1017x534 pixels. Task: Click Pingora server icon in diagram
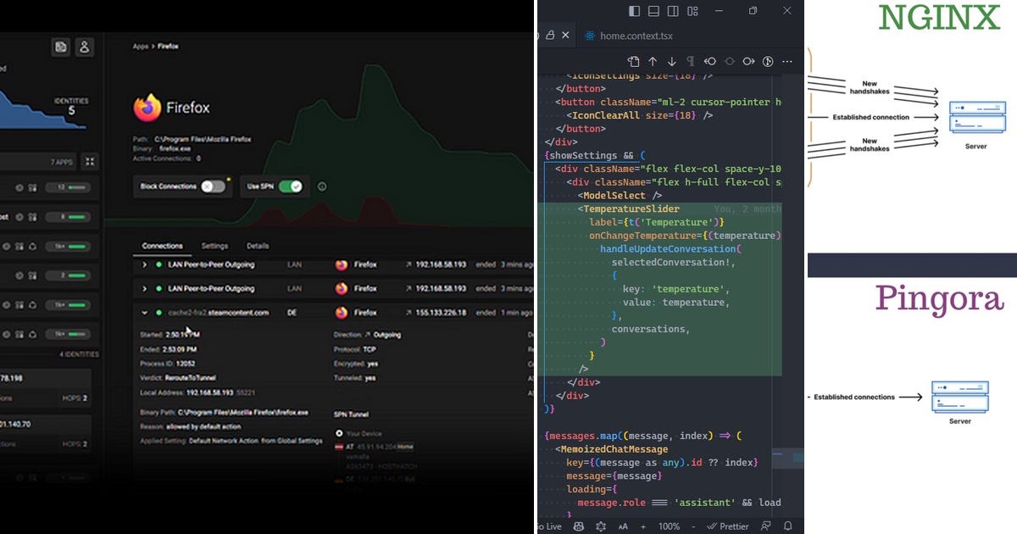pyautogui.click(x=959, y=397)
